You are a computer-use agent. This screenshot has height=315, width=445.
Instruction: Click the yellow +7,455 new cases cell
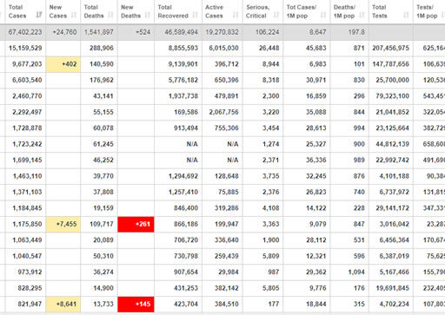(63, 224)
